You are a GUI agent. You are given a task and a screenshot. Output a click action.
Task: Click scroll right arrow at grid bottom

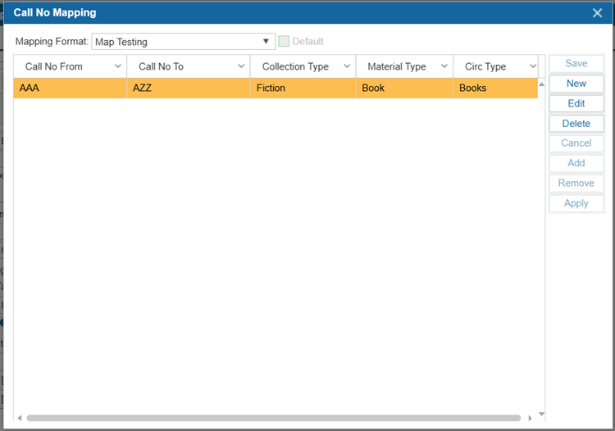531,417
